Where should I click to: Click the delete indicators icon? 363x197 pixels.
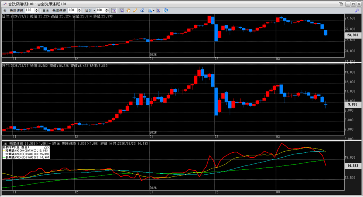click(x=158, y=11)
